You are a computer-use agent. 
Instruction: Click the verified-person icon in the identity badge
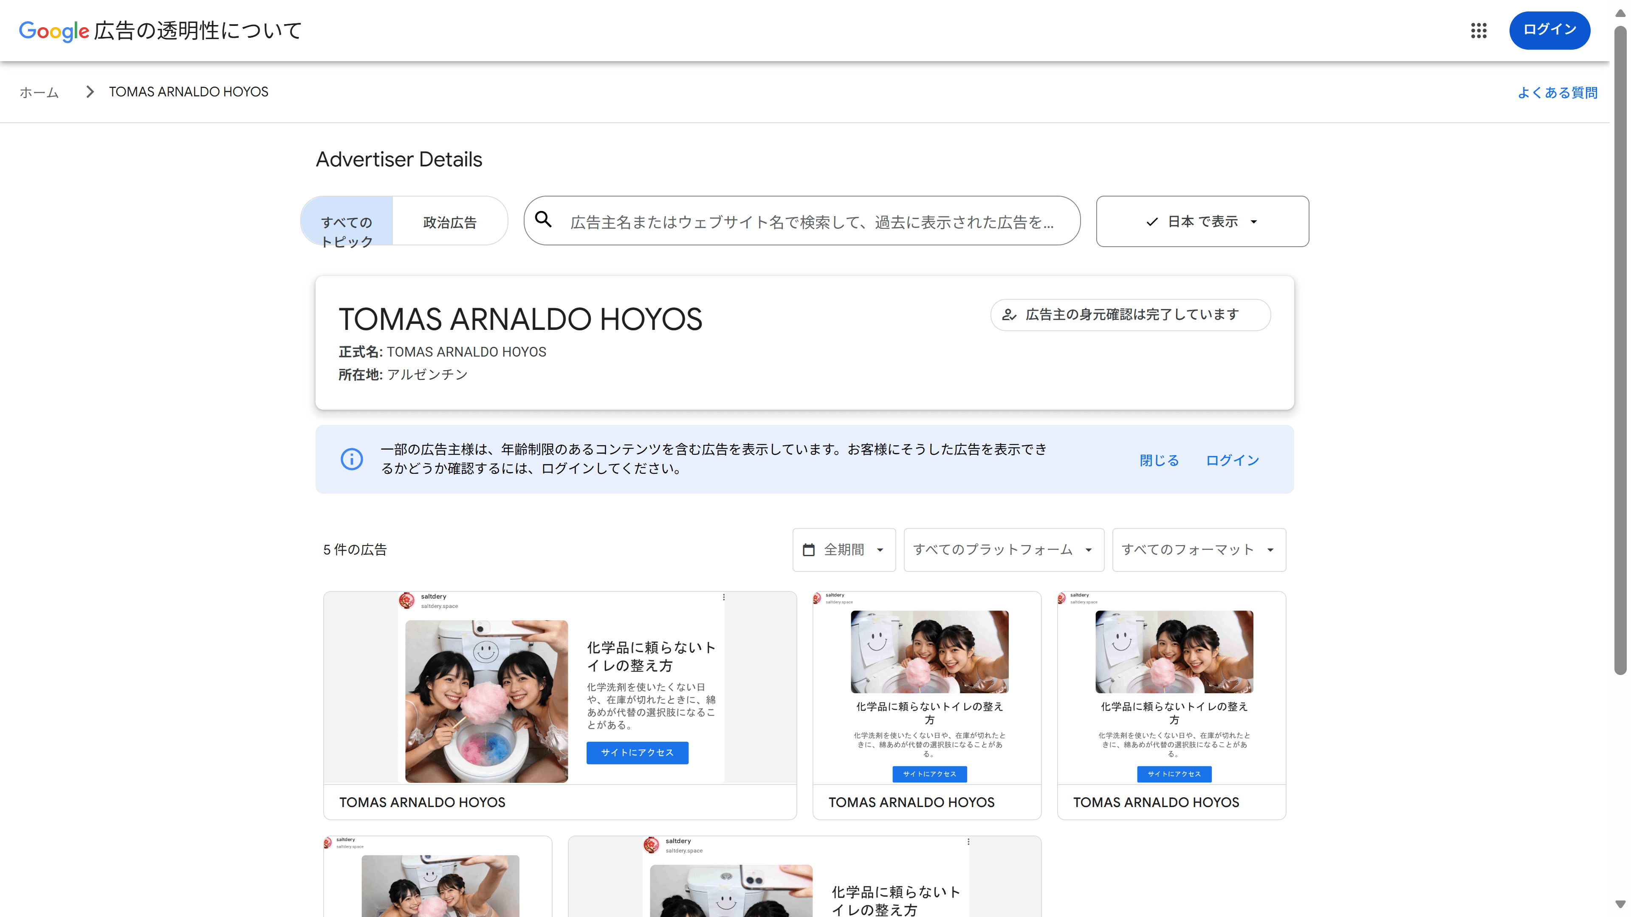click(1009, 315)
